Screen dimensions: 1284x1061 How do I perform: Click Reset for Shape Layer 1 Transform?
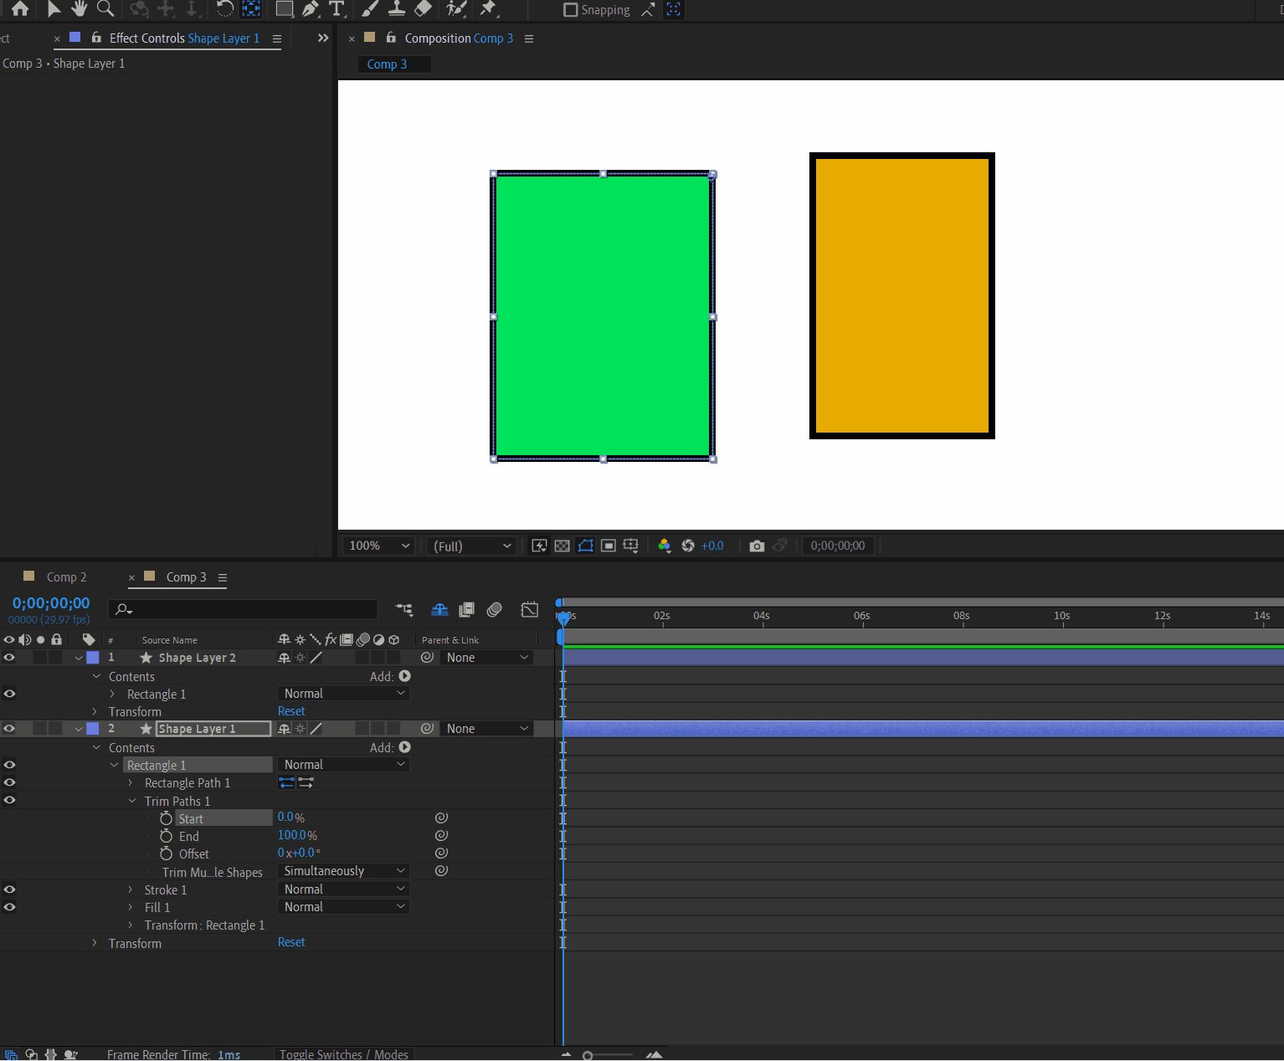(x=291, y=942)
